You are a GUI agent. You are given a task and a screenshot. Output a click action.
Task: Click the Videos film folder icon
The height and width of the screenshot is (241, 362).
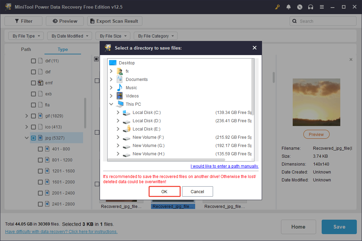click(x=120, y=96)
